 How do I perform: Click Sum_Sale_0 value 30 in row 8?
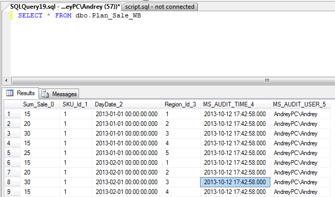(40, 182)
